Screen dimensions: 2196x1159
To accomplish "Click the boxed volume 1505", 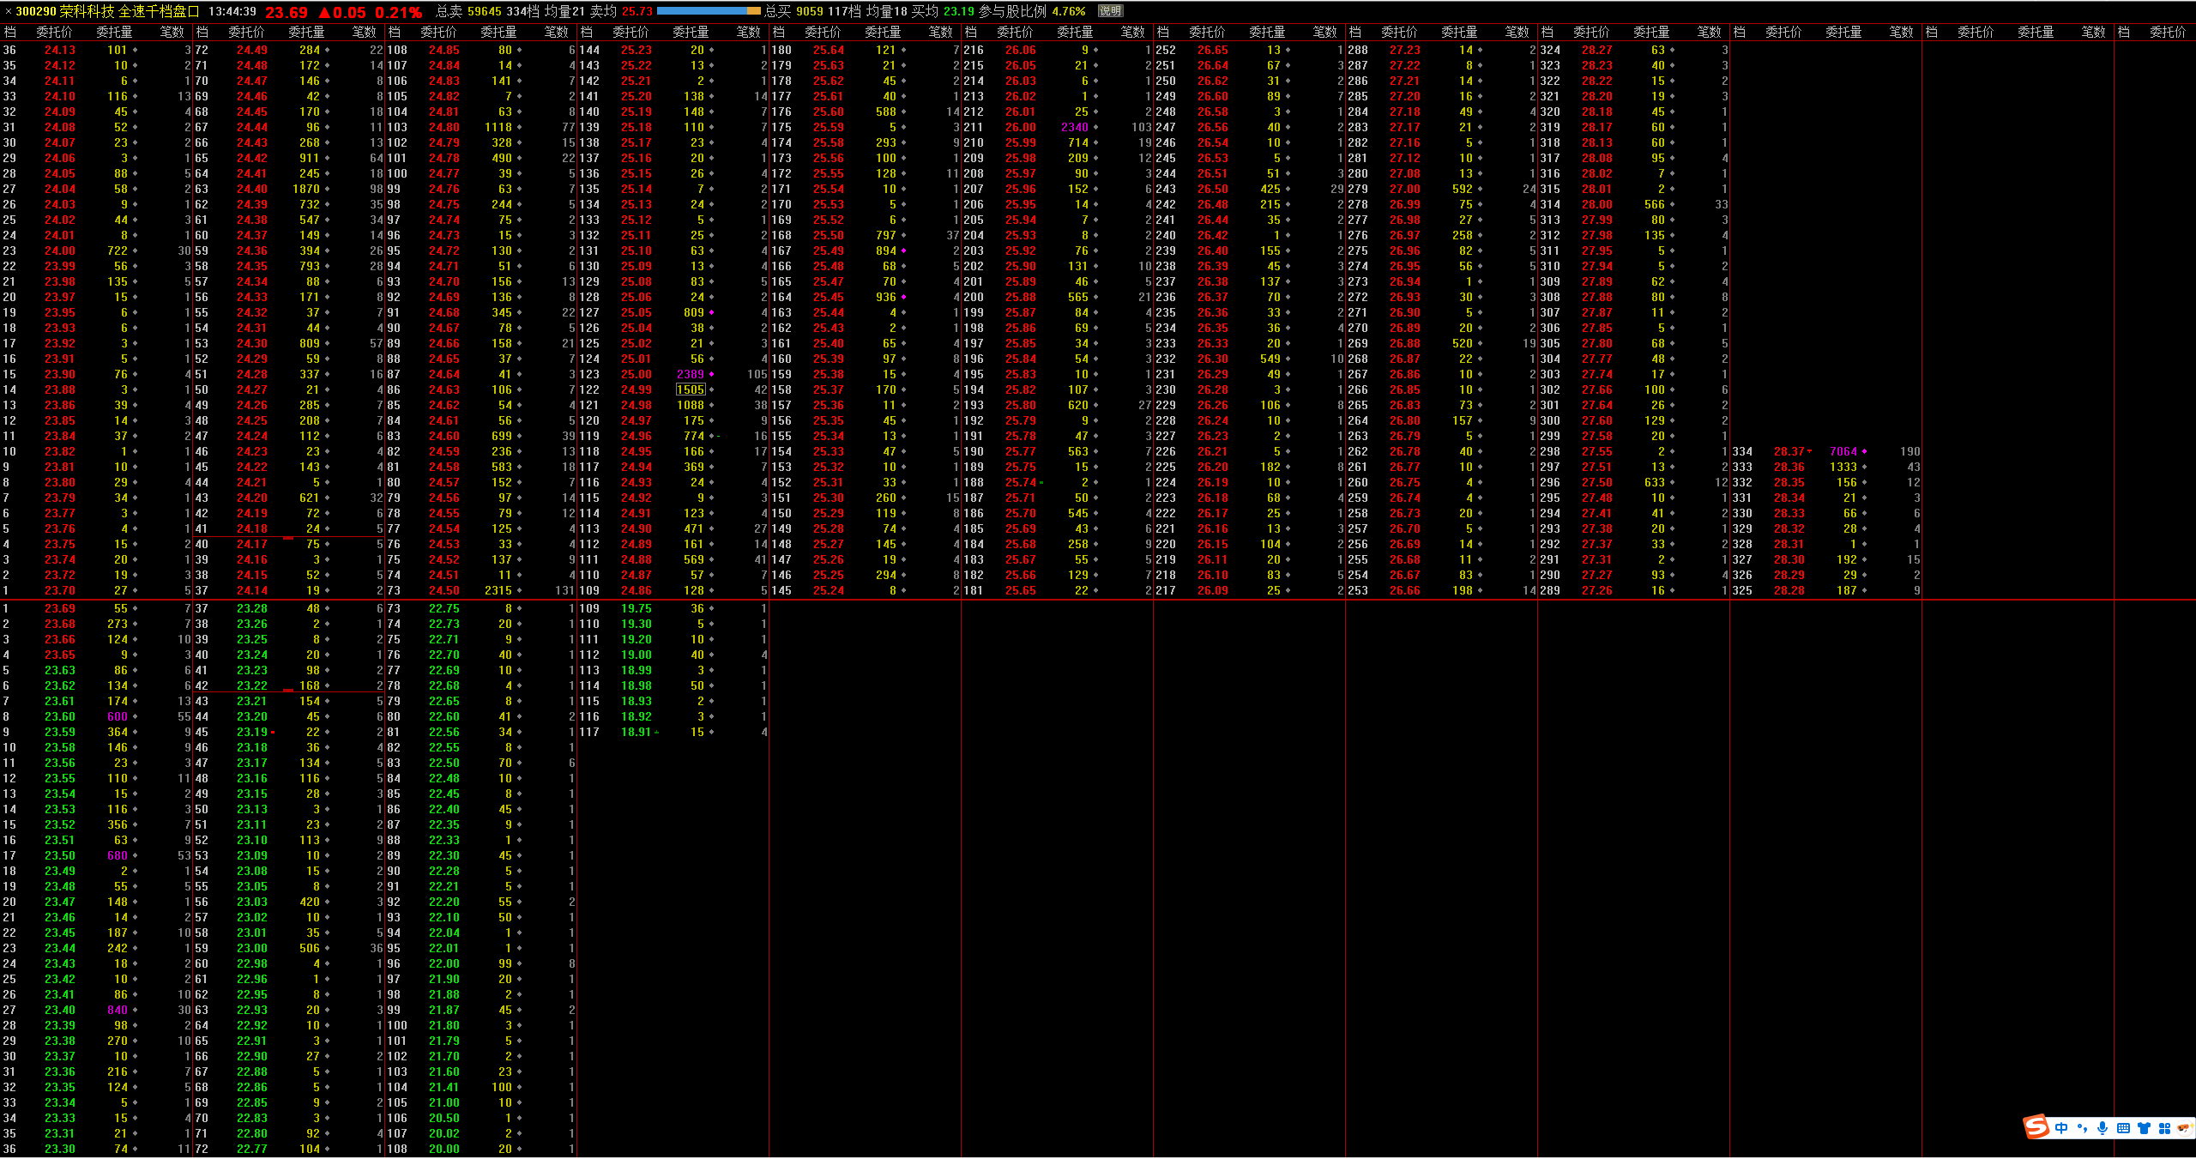I will point(691,389).
